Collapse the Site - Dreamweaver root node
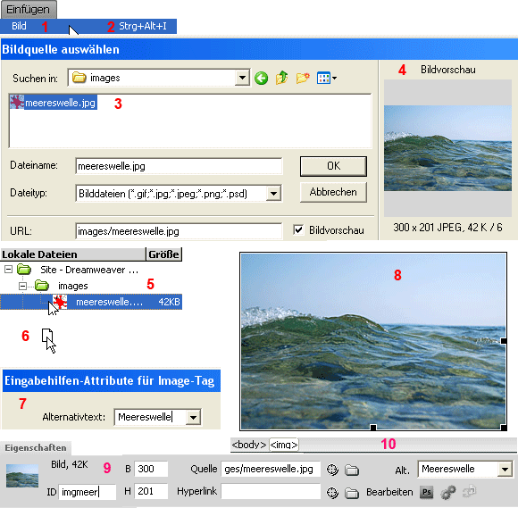 click(x=8, y=270)
